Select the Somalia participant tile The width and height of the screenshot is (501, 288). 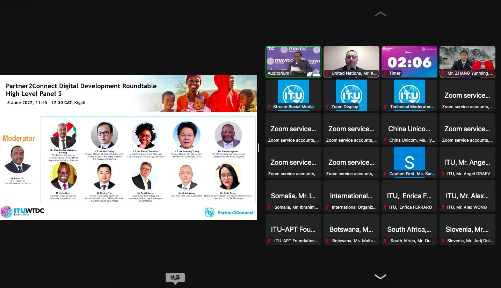[x=293, y=196]
